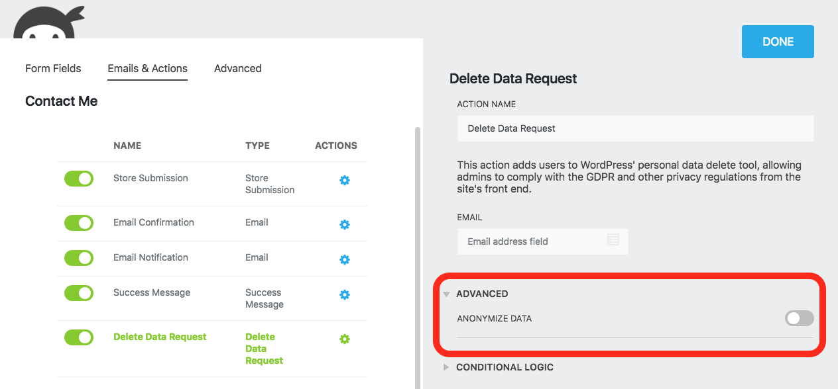Open the green Delete Data Request gear

pos(344,339)
